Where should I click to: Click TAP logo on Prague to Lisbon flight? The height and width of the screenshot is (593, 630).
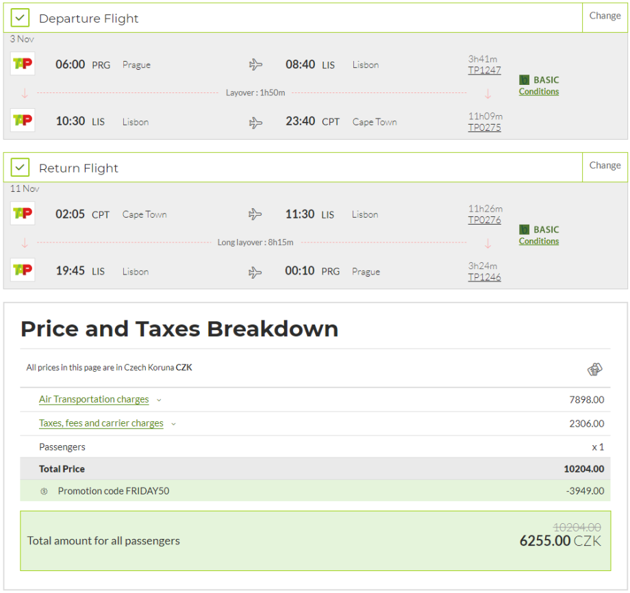pos(23,64)
